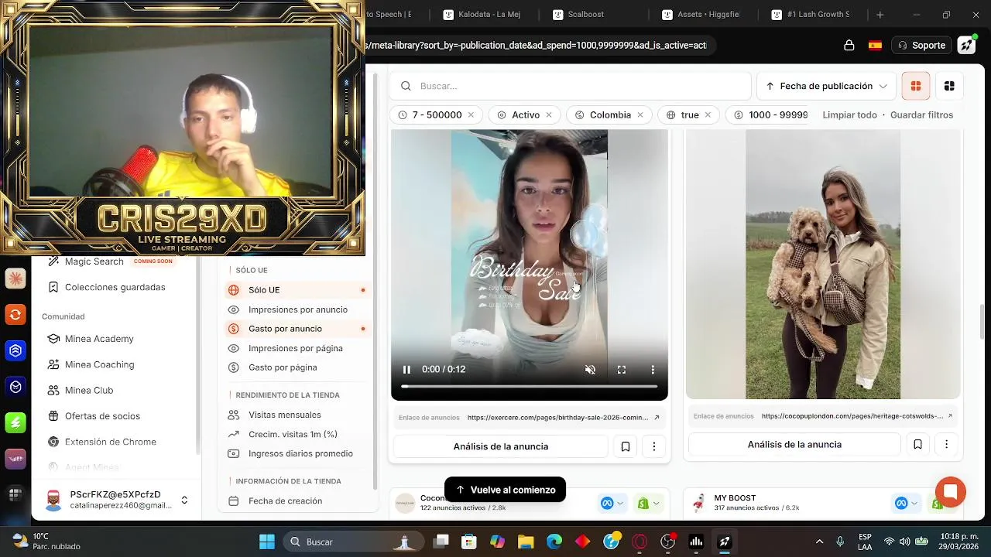
Task: Change language via the Spanish flag
Action: pos(875,46)
